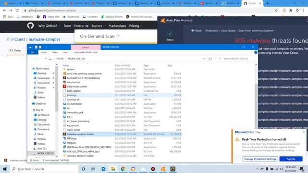Open the Share ribbon tab
Screen dimensions: 308x173
click(55, 52)
